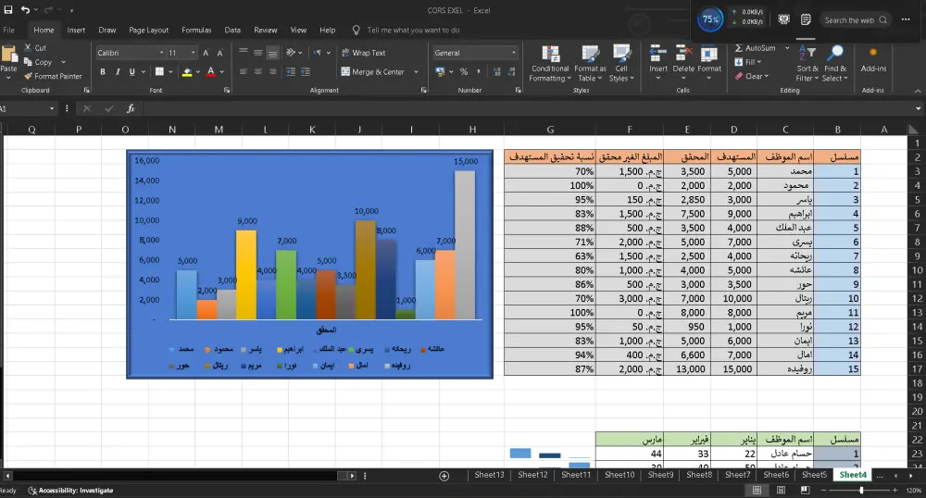Expand the AutoSum dropdown arrow
926x498 pixels.
pos(787,48)
